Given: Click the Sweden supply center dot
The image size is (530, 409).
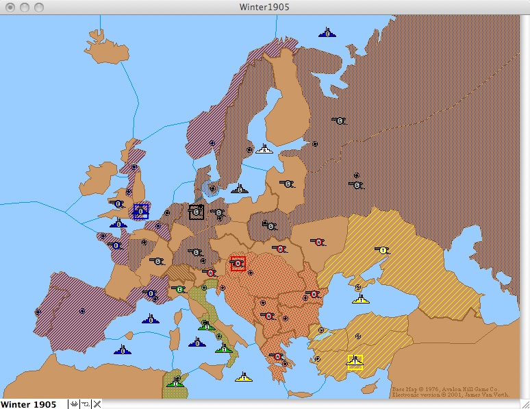Looking at the screenshot, I should pos(249,149).
